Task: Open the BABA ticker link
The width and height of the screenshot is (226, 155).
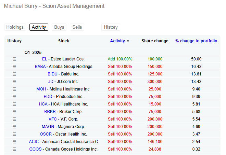Action: pyautogui.click(x=40, y=67)
